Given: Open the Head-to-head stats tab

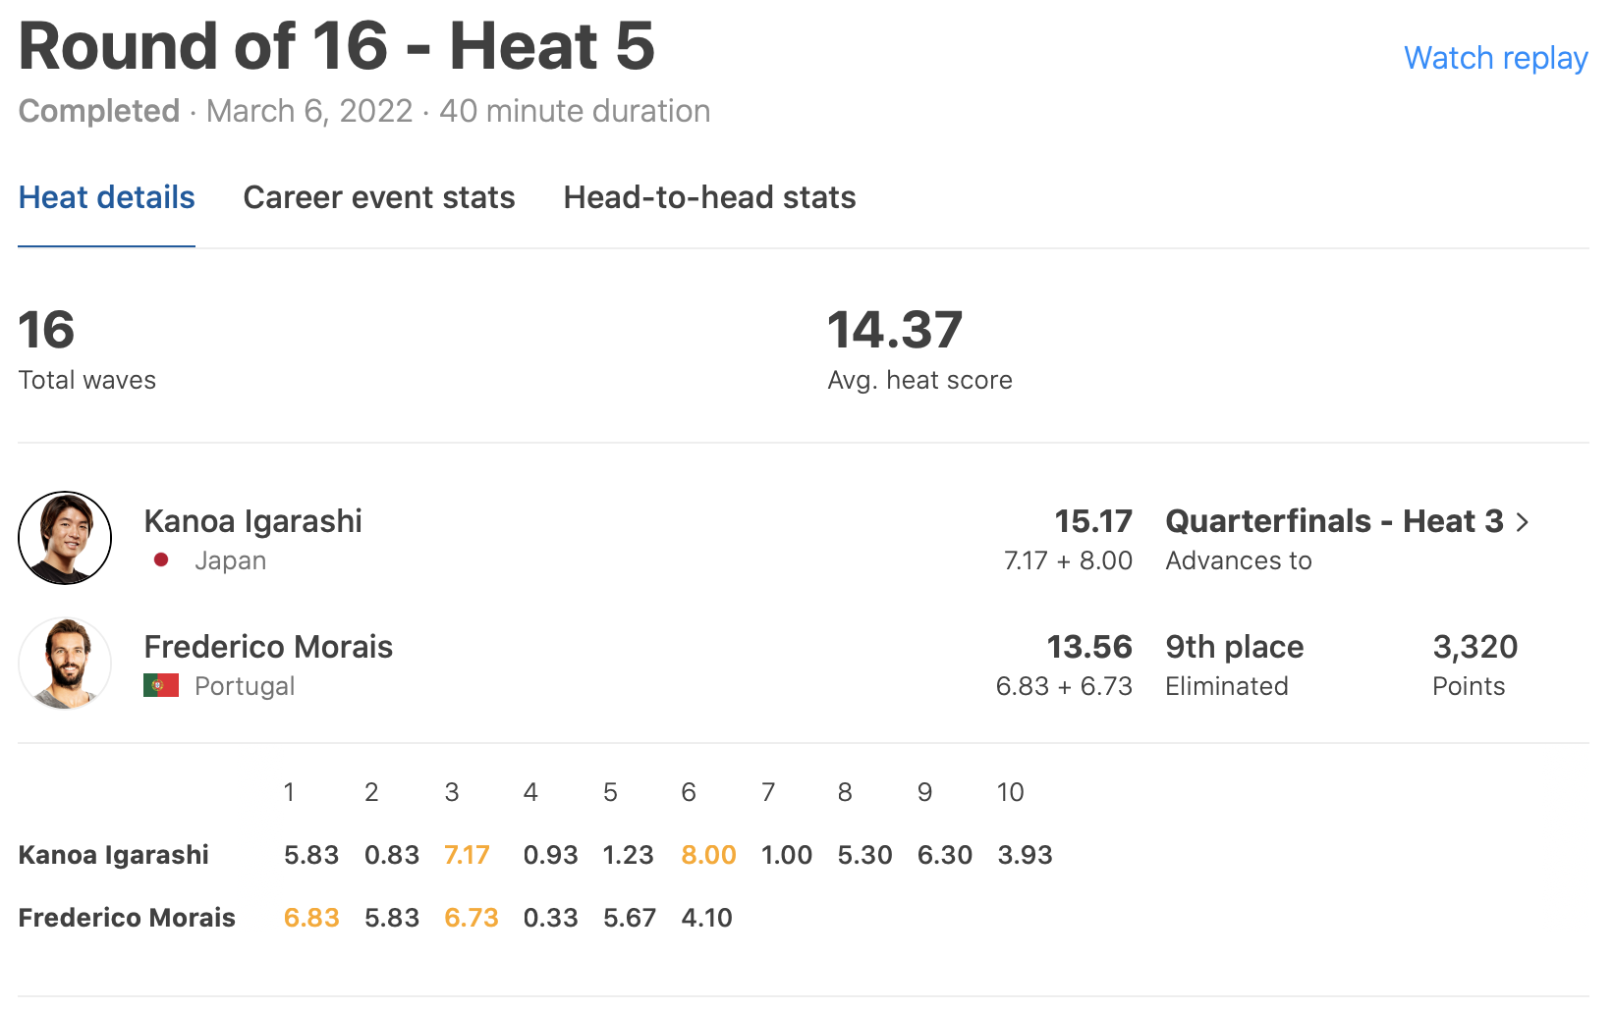Looking at the screenshot, I should click(x=709, y=197).
